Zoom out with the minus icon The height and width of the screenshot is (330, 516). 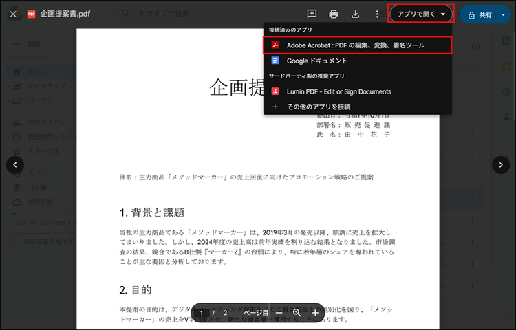[x=279, y=312]
